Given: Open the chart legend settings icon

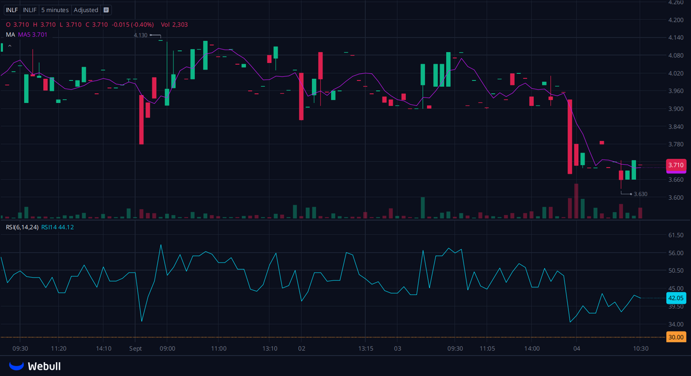Looking at the screenshot, I should coord(106,10).
